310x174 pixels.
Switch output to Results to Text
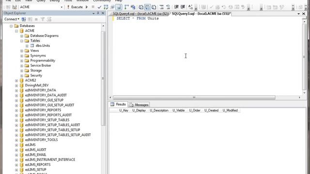[x=141, y=7]
